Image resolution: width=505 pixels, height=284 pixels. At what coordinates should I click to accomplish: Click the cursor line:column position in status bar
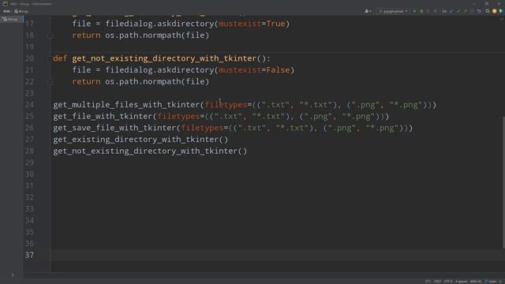[428, 282]
